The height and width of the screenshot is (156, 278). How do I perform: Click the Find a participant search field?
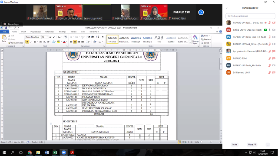click(250, 16)
